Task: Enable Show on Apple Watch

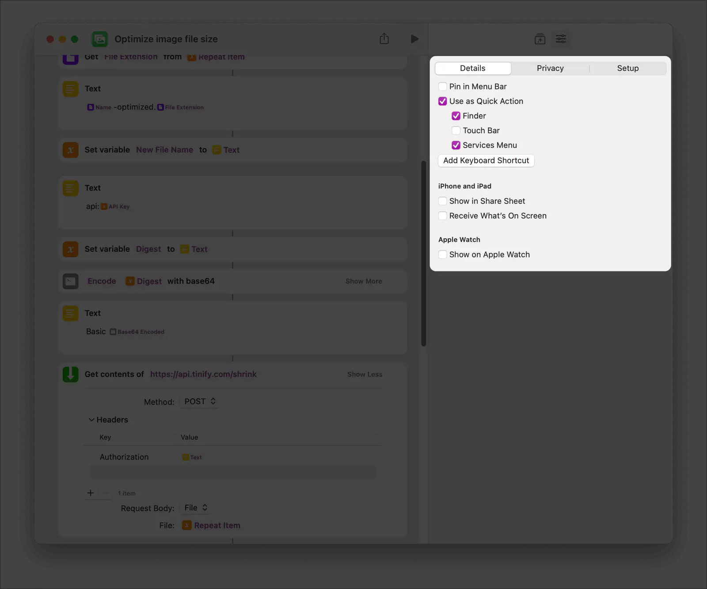Action: point(443,255)
